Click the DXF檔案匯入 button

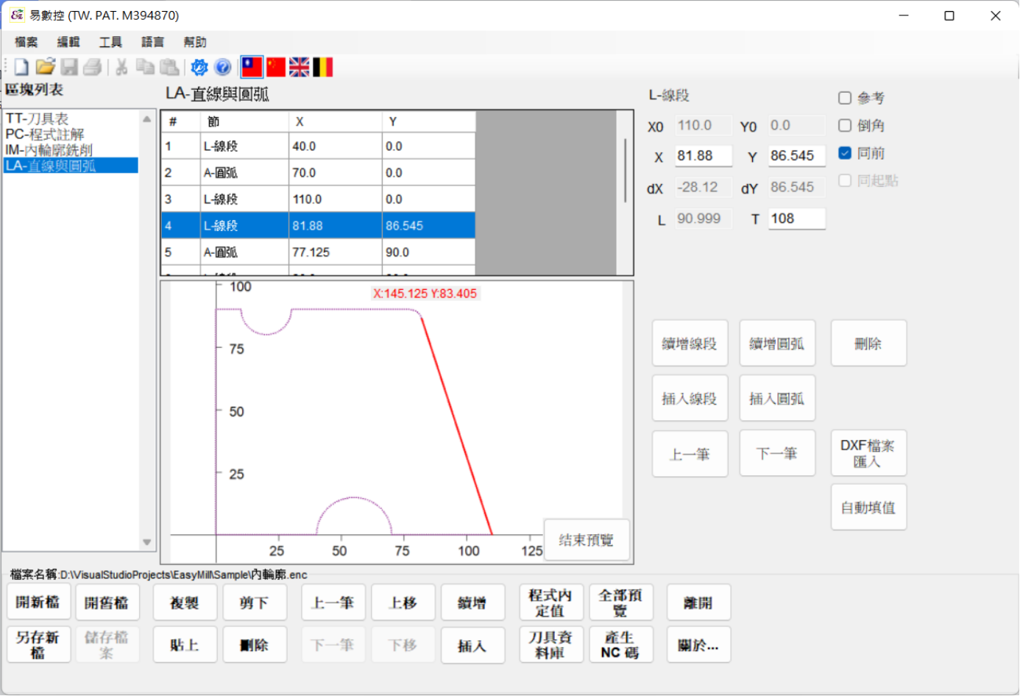pyautogui.click(x=868, y=453)
